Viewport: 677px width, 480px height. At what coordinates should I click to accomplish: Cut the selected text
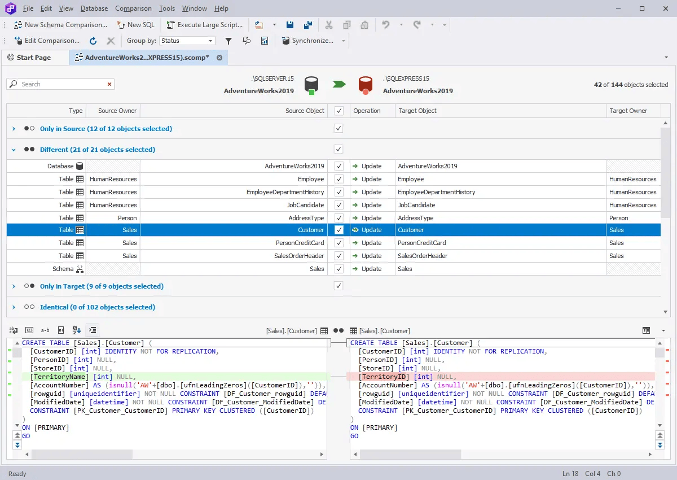tap(329, 25)
